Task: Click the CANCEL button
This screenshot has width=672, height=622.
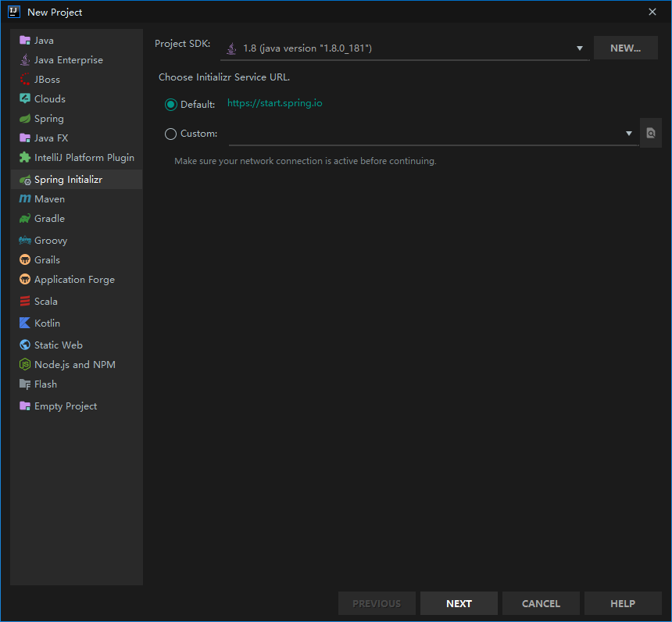Action: (x=541, y=603)
